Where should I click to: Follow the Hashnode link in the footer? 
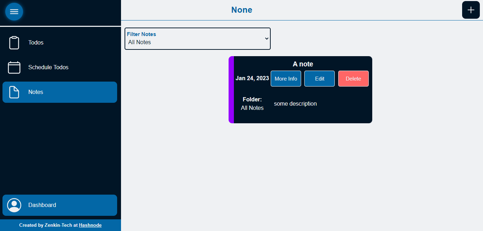90,225
